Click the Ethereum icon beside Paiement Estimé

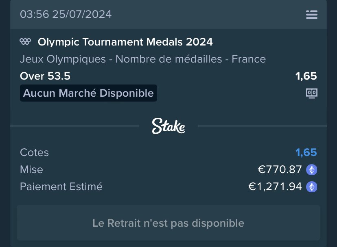312,187
